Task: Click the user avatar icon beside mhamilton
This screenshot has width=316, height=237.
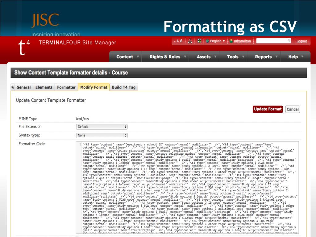Action: pyautogui.click(x=231, y=41)
